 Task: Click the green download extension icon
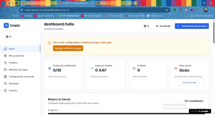[x=175, y=10]
